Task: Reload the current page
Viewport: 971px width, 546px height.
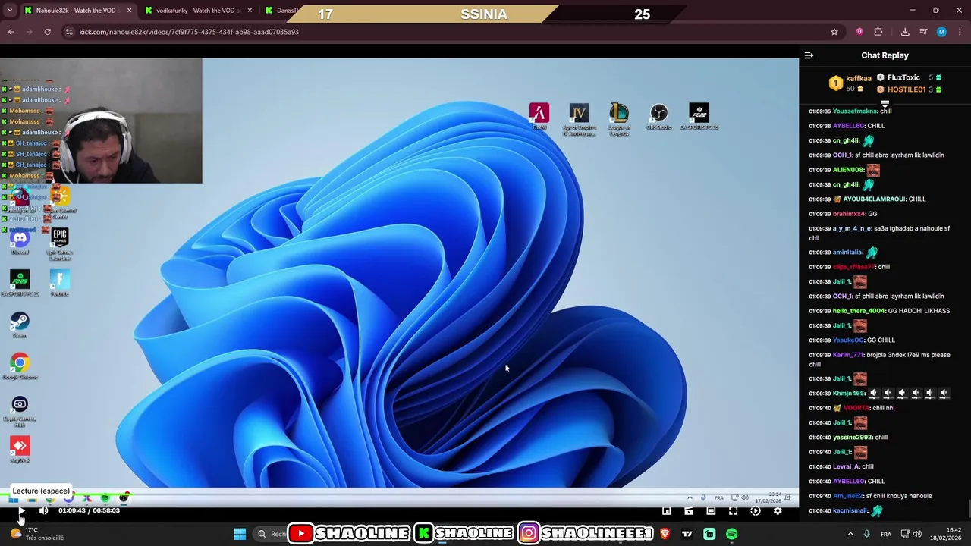Action: point(47,32)
